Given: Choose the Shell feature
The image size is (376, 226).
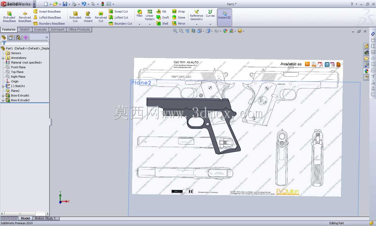Looking at the screenshot, I should tap(162, 24).
